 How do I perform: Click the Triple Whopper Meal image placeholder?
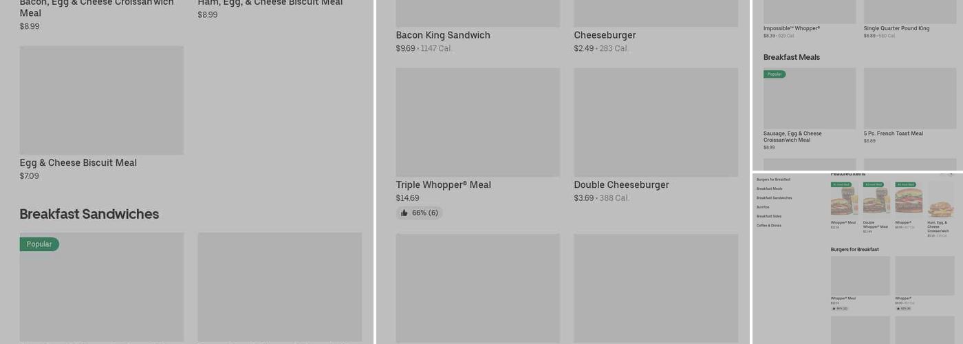click(x=477, y=122)
